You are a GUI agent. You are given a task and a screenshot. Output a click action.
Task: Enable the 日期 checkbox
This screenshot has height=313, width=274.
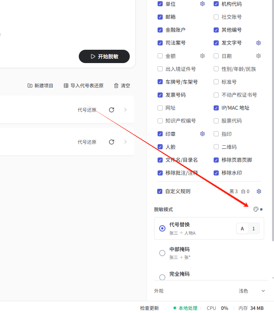(216, 56)
